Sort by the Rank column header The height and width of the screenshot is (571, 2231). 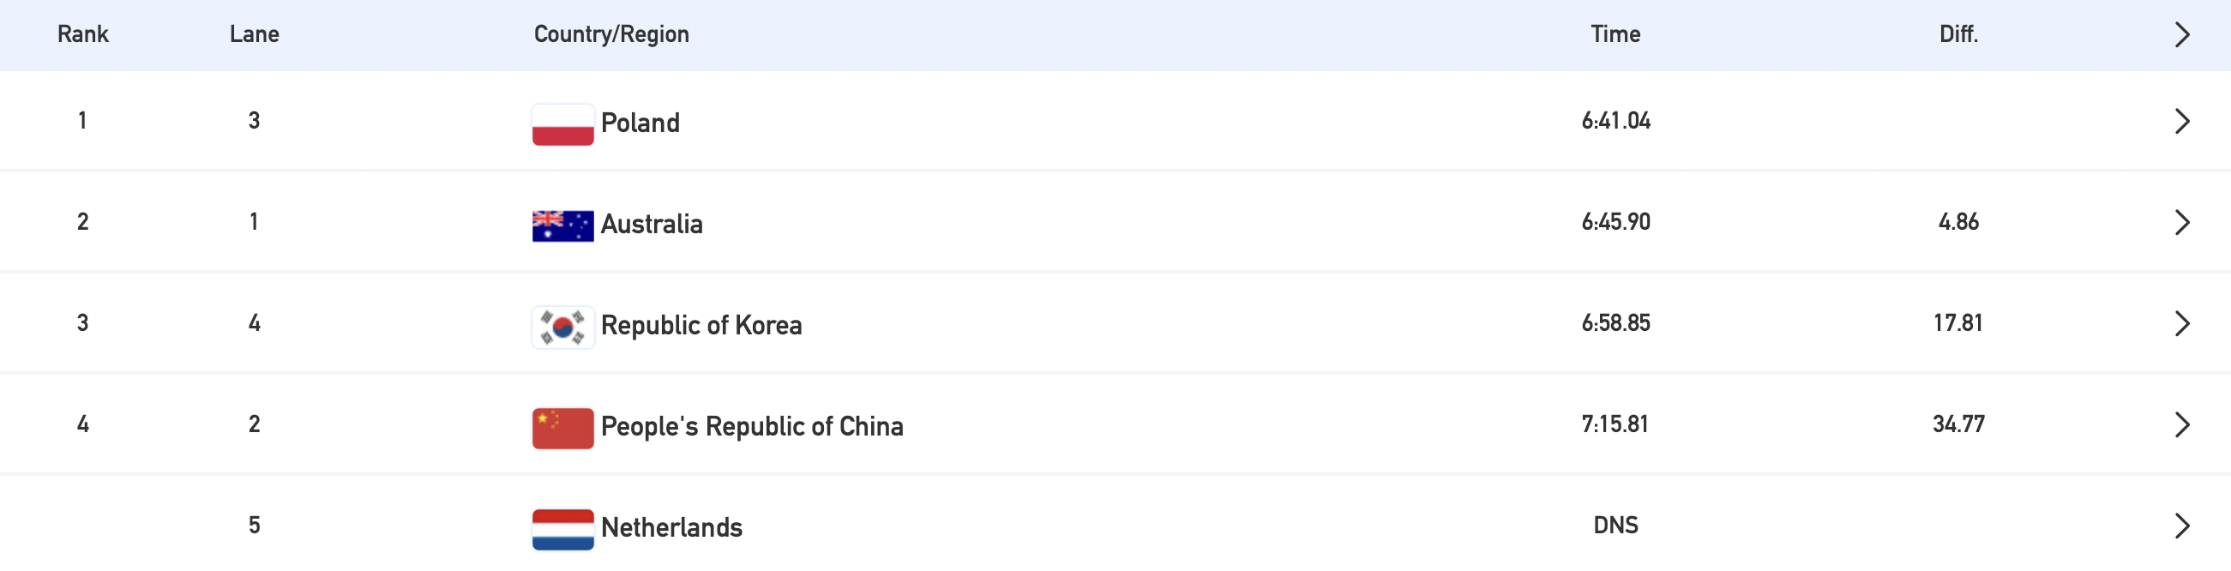click(x=83, y=33)
